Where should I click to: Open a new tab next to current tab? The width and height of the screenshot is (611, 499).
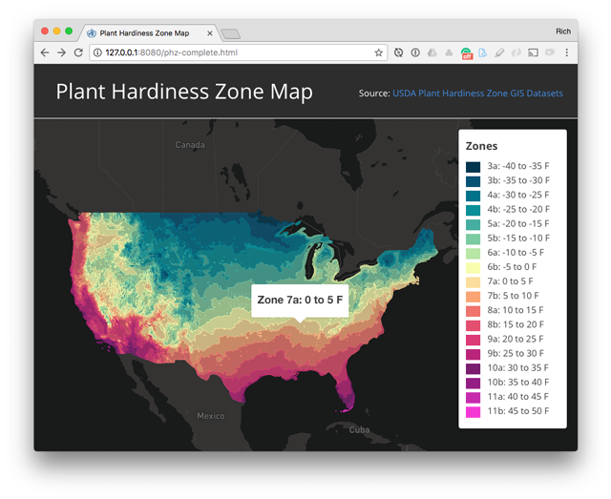point(230,33)
